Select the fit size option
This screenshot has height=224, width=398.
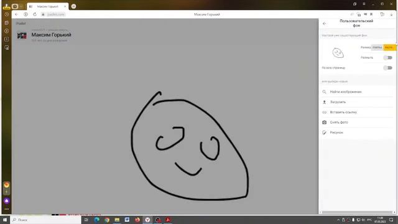point(377,47)
